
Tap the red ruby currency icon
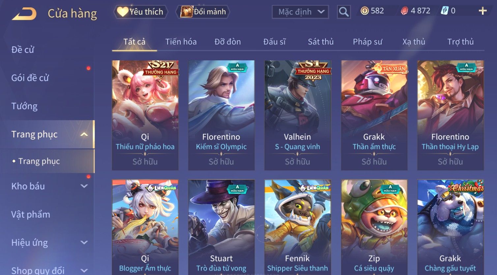coord(404,11)
